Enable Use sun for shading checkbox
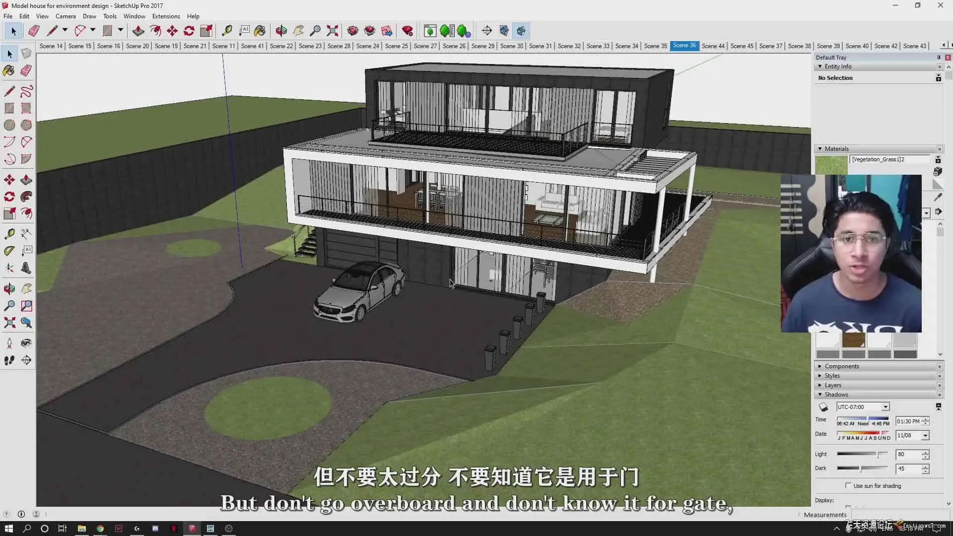Image resolution: width=953 pixels, height=536 pixels. (x=848, y=485)
